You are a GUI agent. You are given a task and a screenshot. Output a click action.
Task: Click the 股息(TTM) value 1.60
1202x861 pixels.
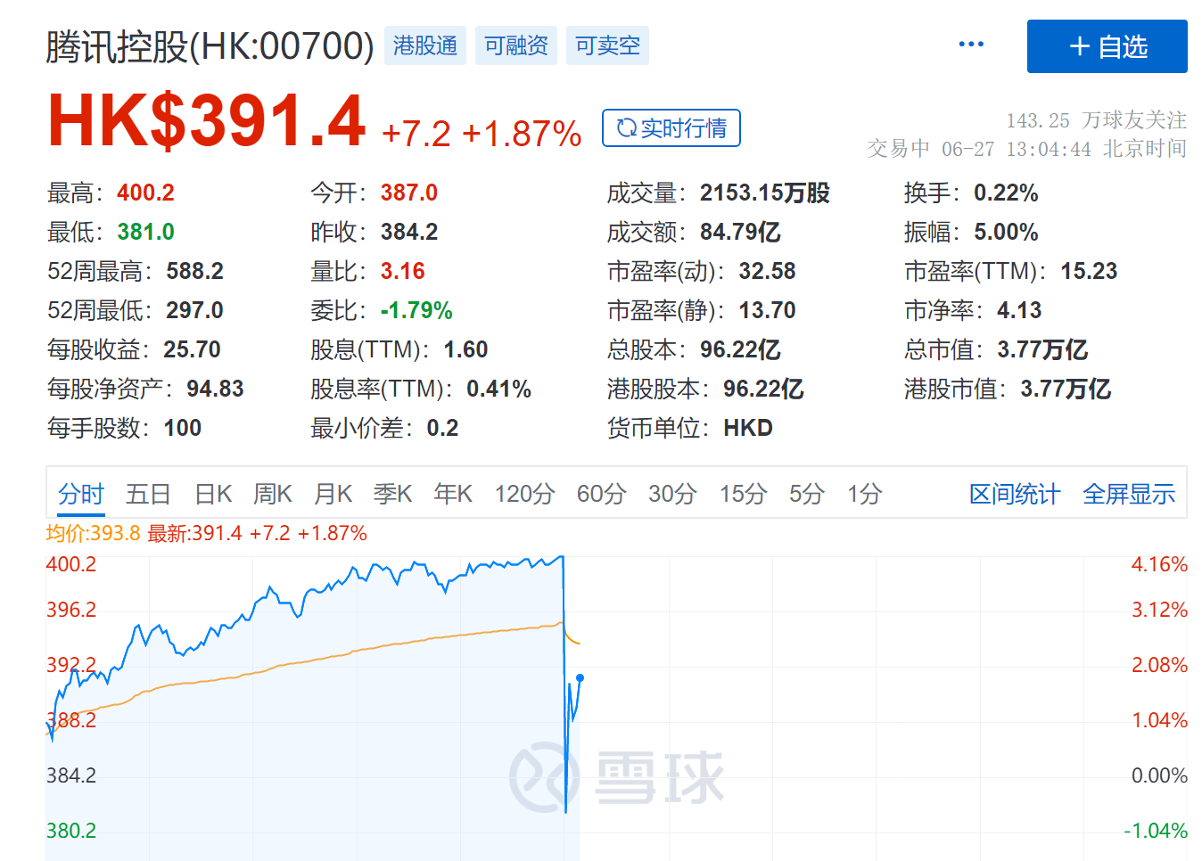point(465,349)
